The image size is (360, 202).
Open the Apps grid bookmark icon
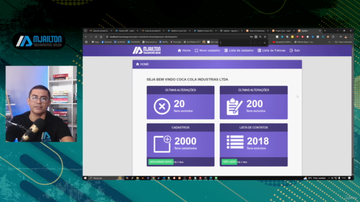pyautogui.click(x=86, y=42)
